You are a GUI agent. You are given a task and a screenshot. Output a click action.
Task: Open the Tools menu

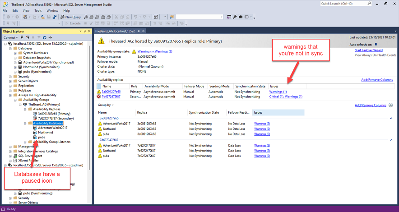pos(38,11)
